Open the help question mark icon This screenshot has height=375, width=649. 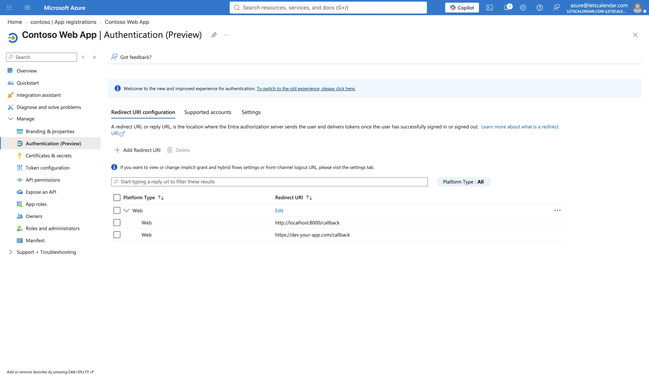point(539,7)
